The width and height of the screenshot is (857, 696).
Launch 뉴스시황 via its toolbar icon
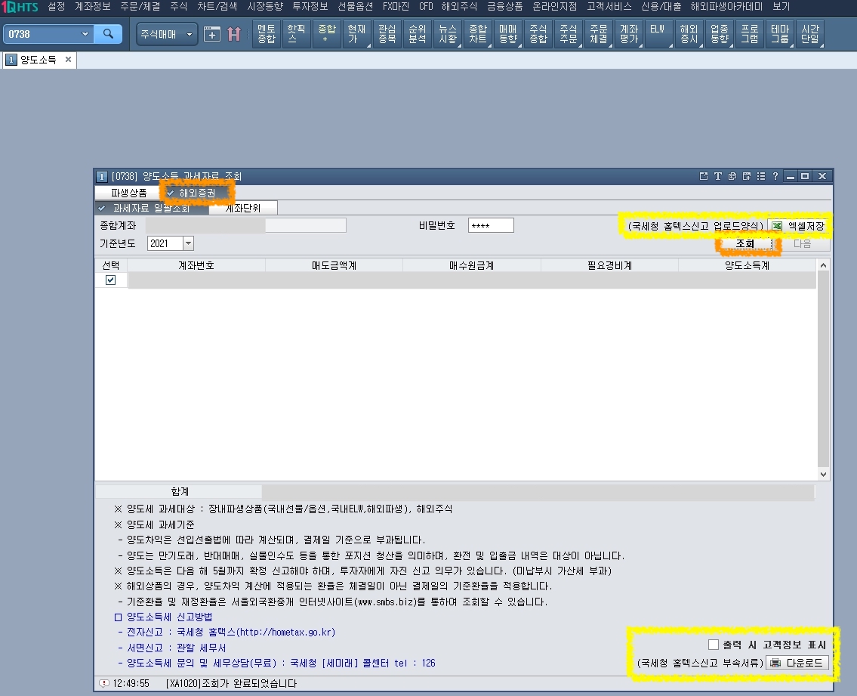447,34
